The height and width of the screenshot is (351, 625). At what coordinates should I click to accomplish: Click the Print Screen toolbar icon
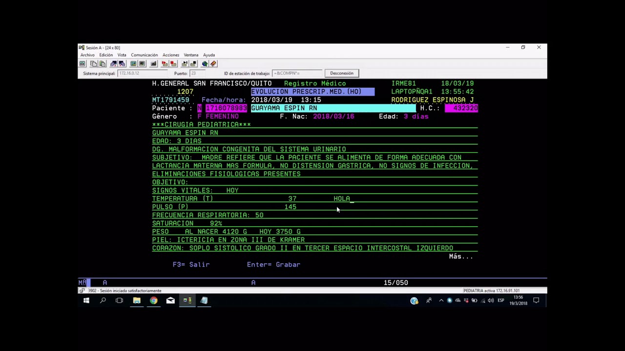coord(82,64)
